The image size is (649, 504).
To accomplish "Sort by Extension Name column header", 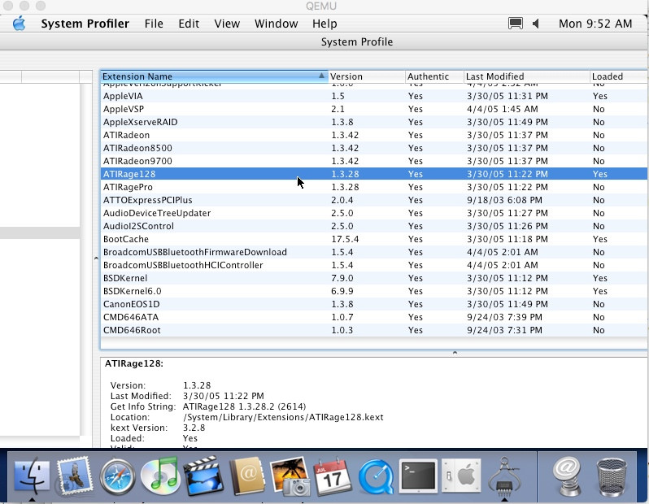I will [214, 76].
